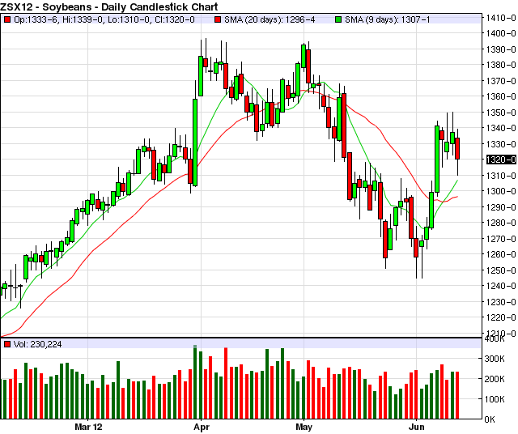Click the '1220-0' price axis label
The width and height of the screenshot is (518, 434).
tap(501, 317)
